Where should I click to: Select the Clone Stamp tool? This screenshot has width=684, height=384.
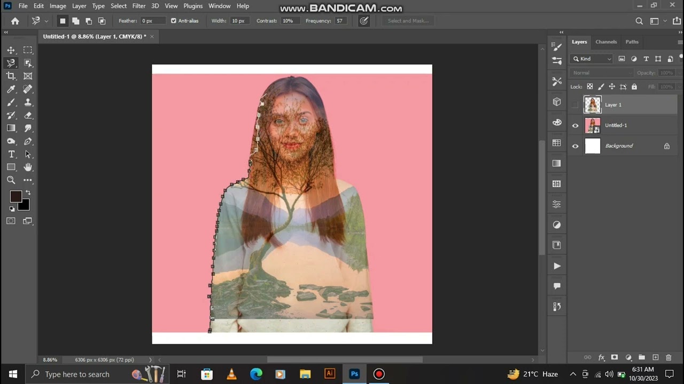[x=28, y=102]
